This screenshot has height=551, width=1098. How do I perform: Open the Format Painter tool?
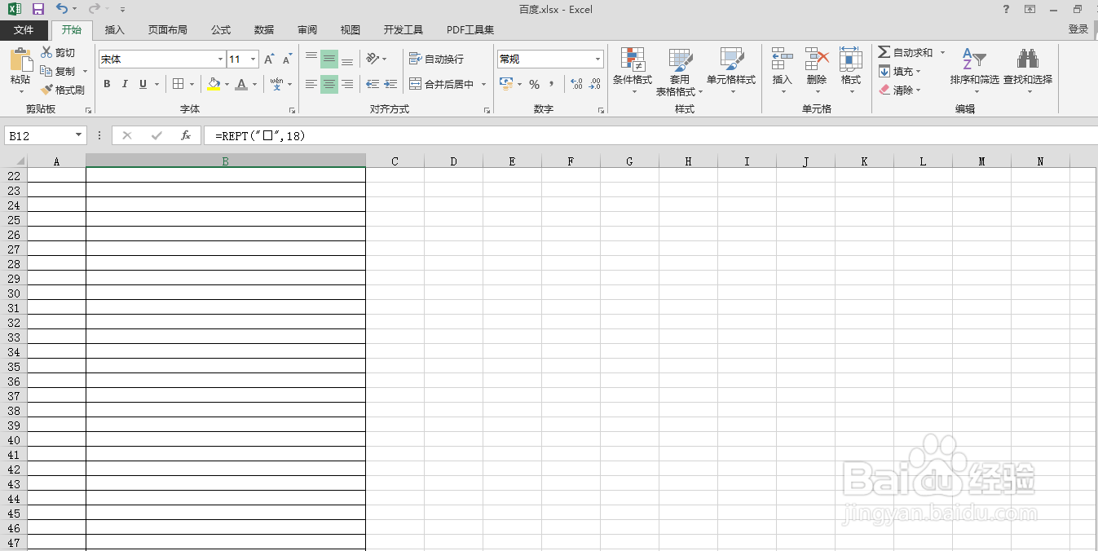click(x=64, y=90)
